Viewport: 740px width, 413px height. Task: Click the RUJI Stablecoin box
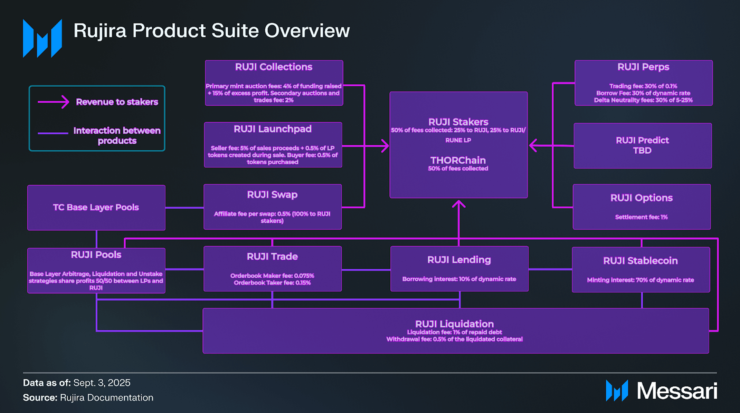pos(641,269)
